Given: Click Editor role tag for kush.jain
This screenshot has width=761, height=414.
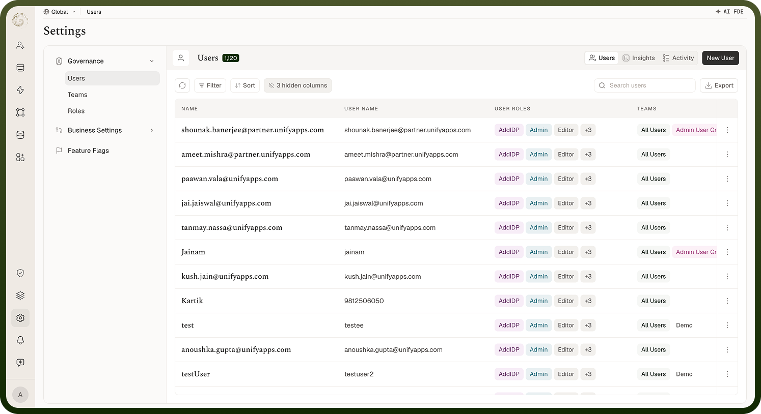Looking at the screenshot, I should (566, 277).
